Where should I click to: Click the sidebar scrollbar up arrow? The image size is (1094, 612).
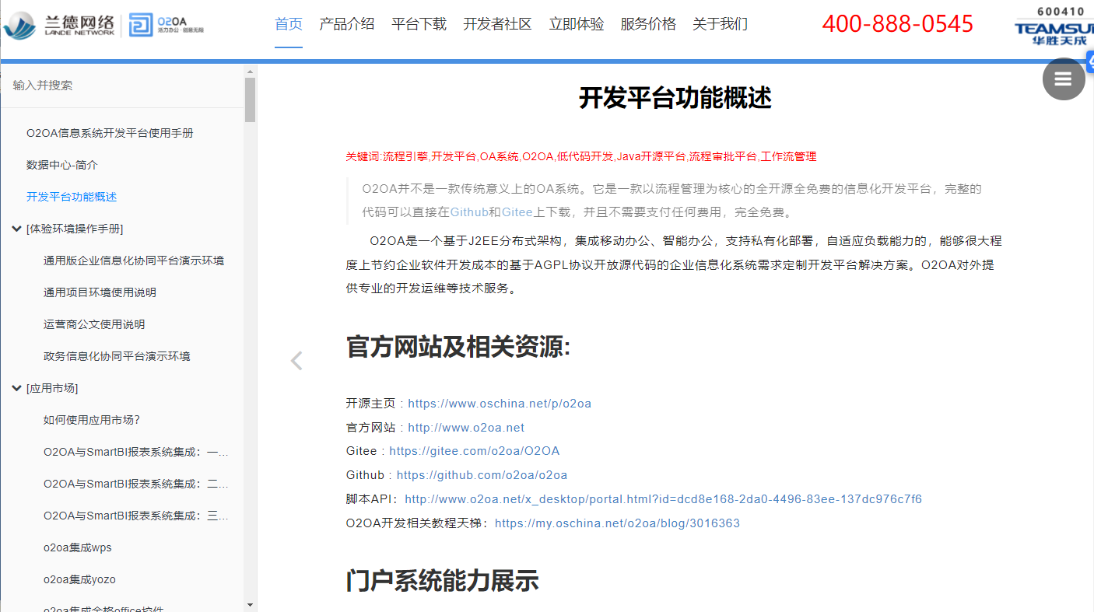[x=250, y=72]
